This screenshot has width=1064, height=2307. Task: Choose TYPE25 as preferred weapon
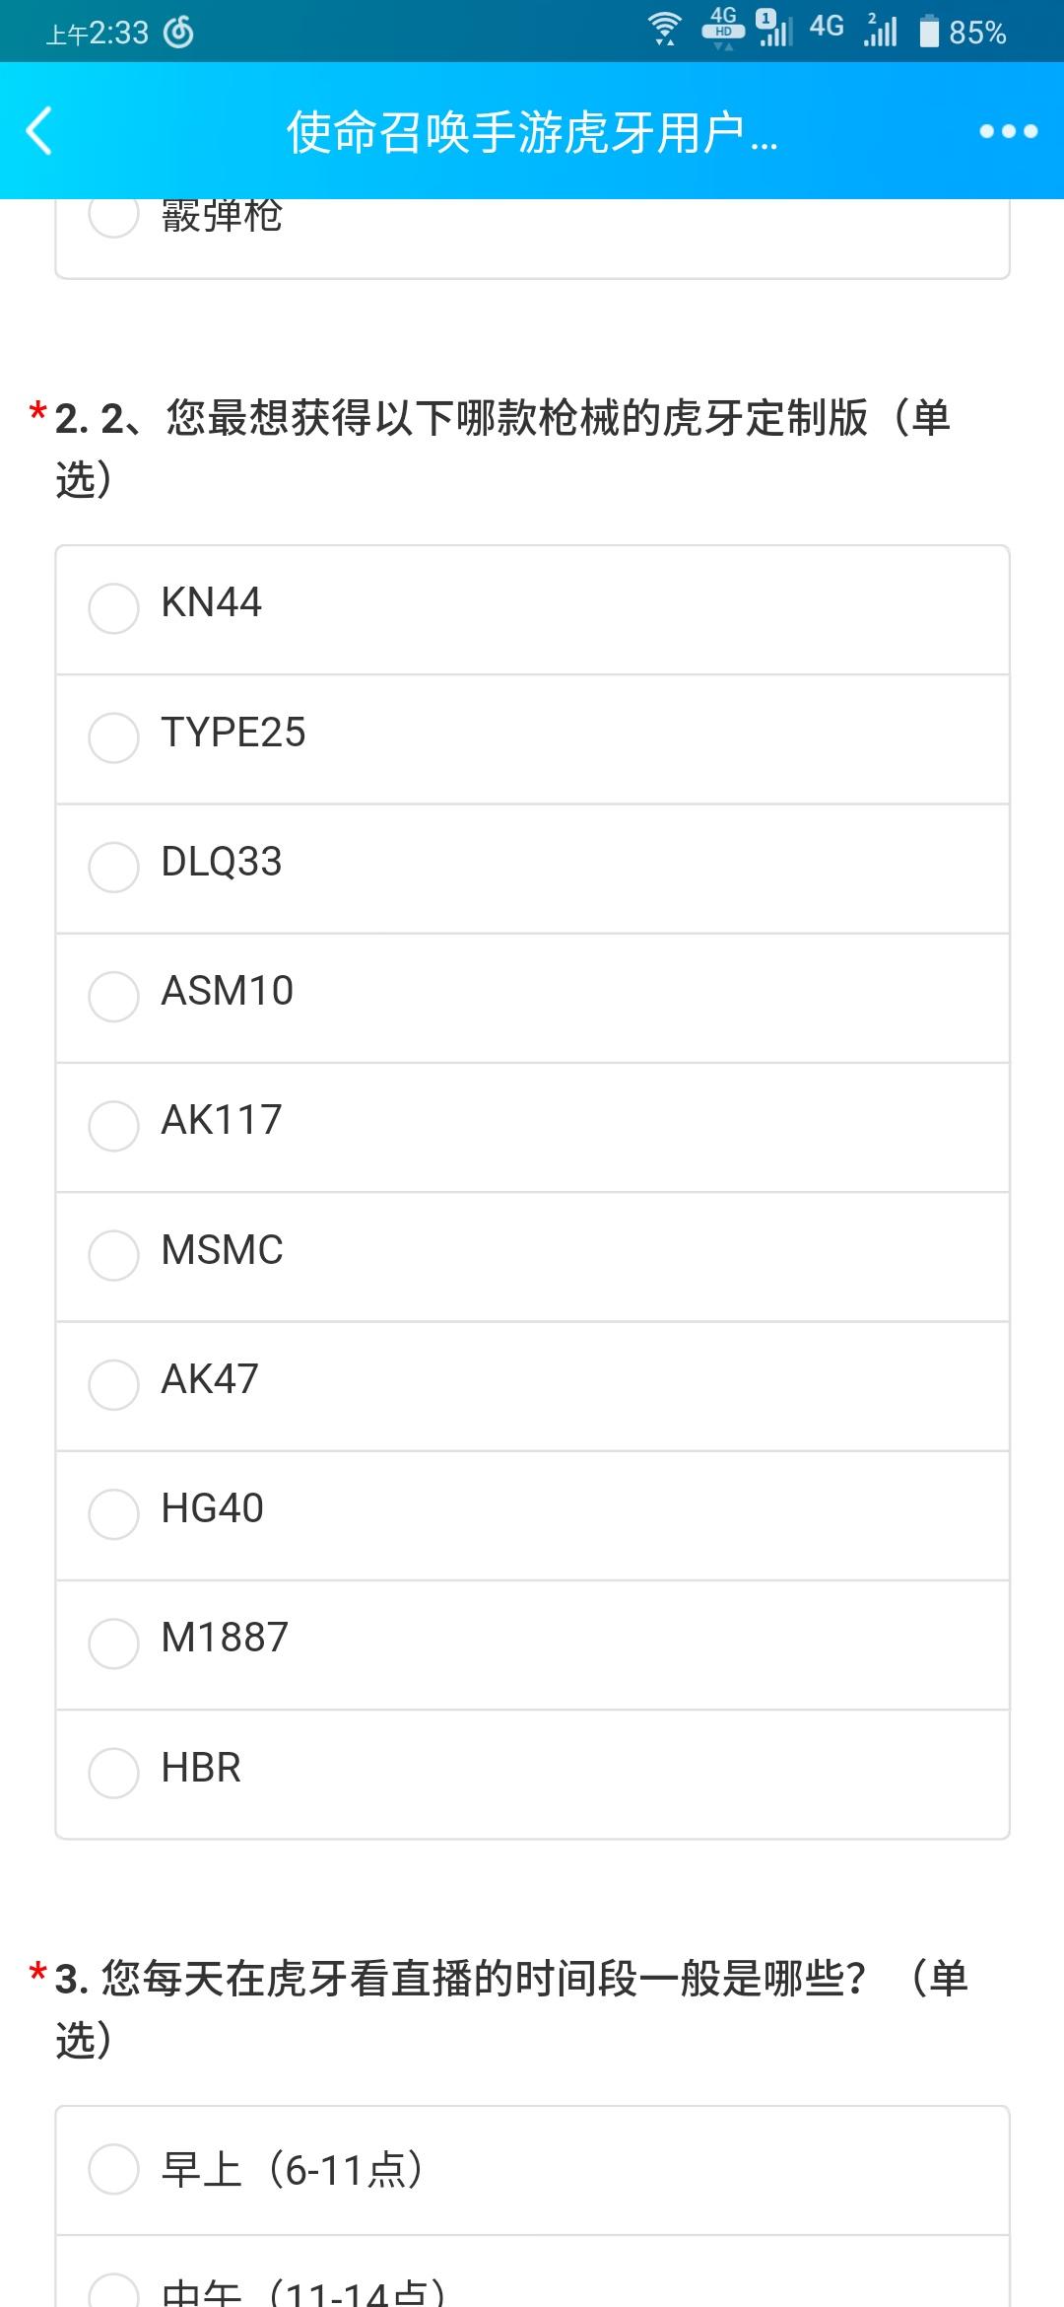[x=532, y=739]
